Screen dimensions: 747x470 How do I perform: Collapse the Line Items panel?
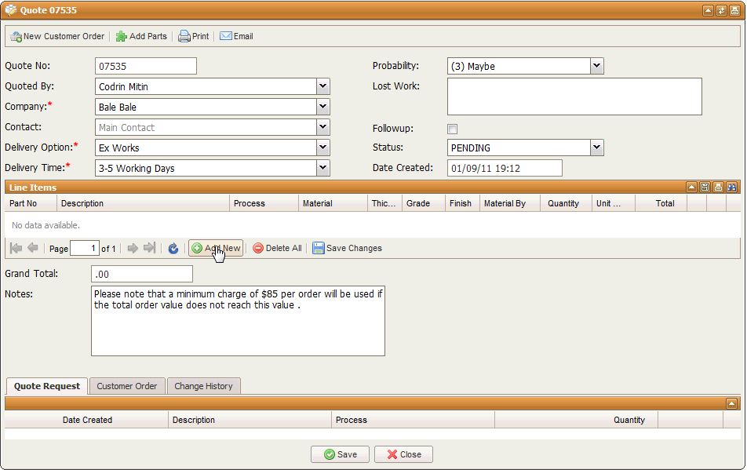[x=691, y=187]
